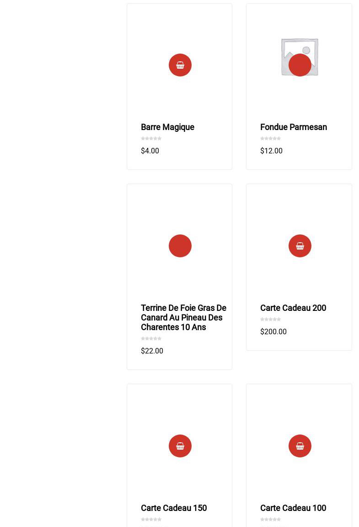The image size is (359, 527).
Task: Go to Carte Cadeau 200 product page
Action: click(x=293, y=308)
